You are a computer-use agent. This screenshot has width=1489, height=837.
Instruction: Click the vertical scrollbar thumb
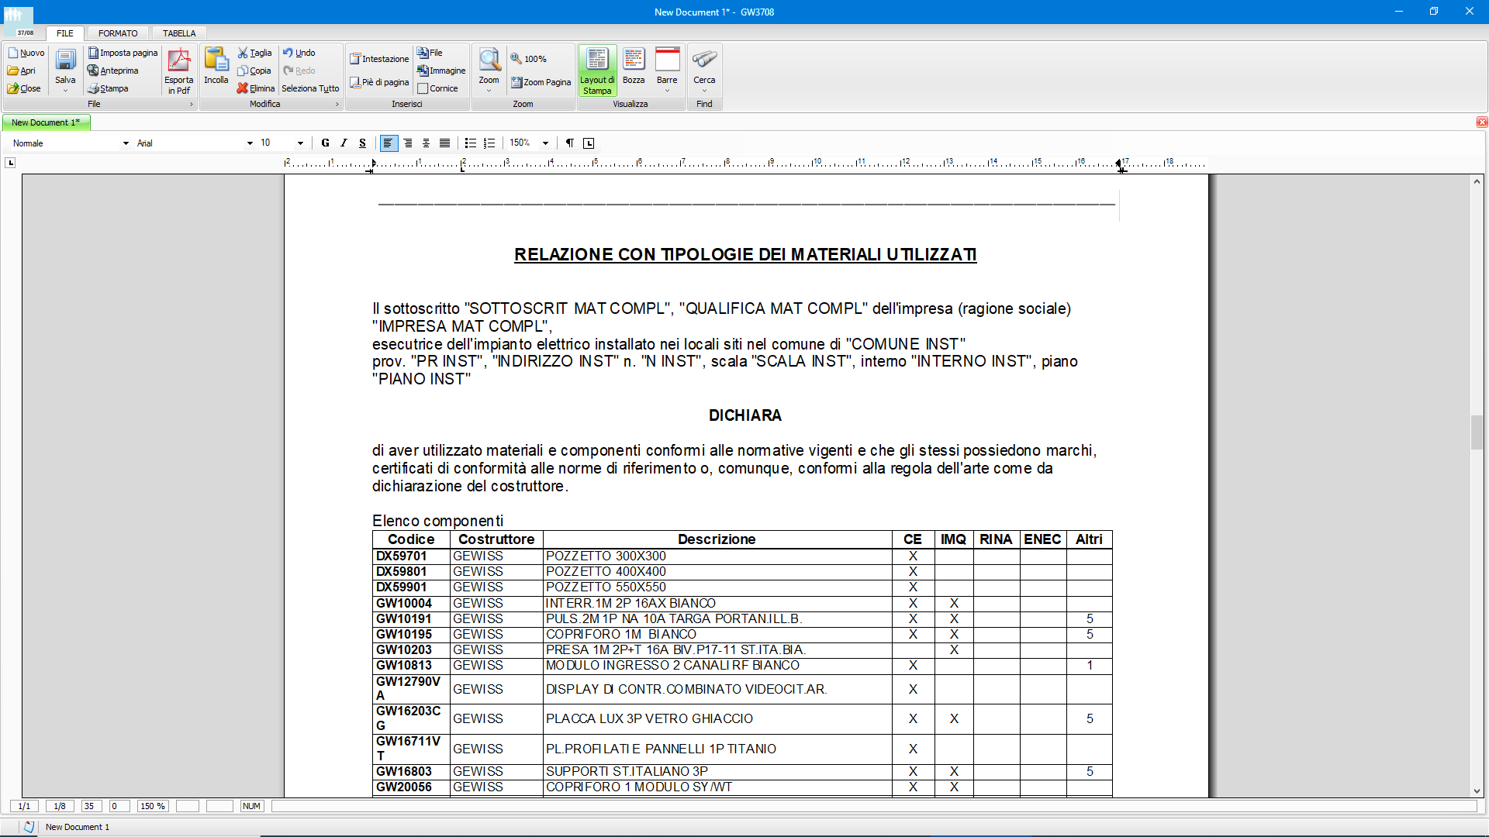(1477, 432)
